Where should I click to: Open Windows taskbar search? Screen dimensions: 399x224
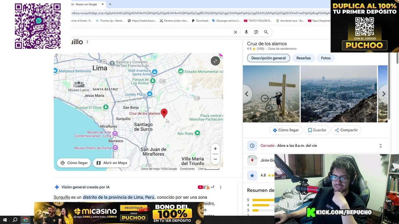[15, 220]
